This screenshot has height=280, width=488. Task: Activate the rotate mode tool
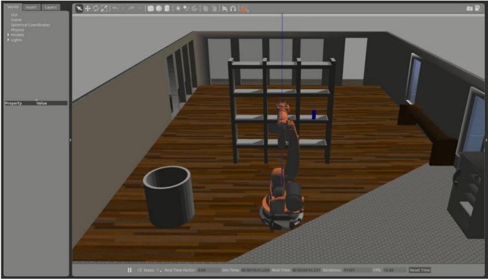click(x=96, y=8)
